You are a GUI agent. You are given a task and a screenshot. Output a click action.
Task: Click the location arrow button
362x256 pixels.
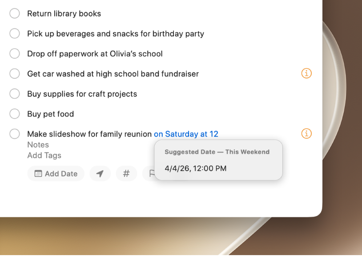coord(100,173)
